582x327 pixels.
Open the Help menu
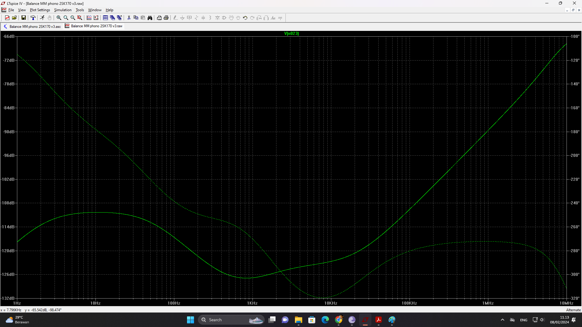click(x=109, y=10)
